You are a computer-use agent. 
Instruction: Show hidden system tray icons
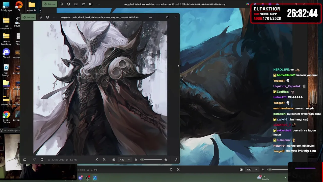[x=285, y=178]
